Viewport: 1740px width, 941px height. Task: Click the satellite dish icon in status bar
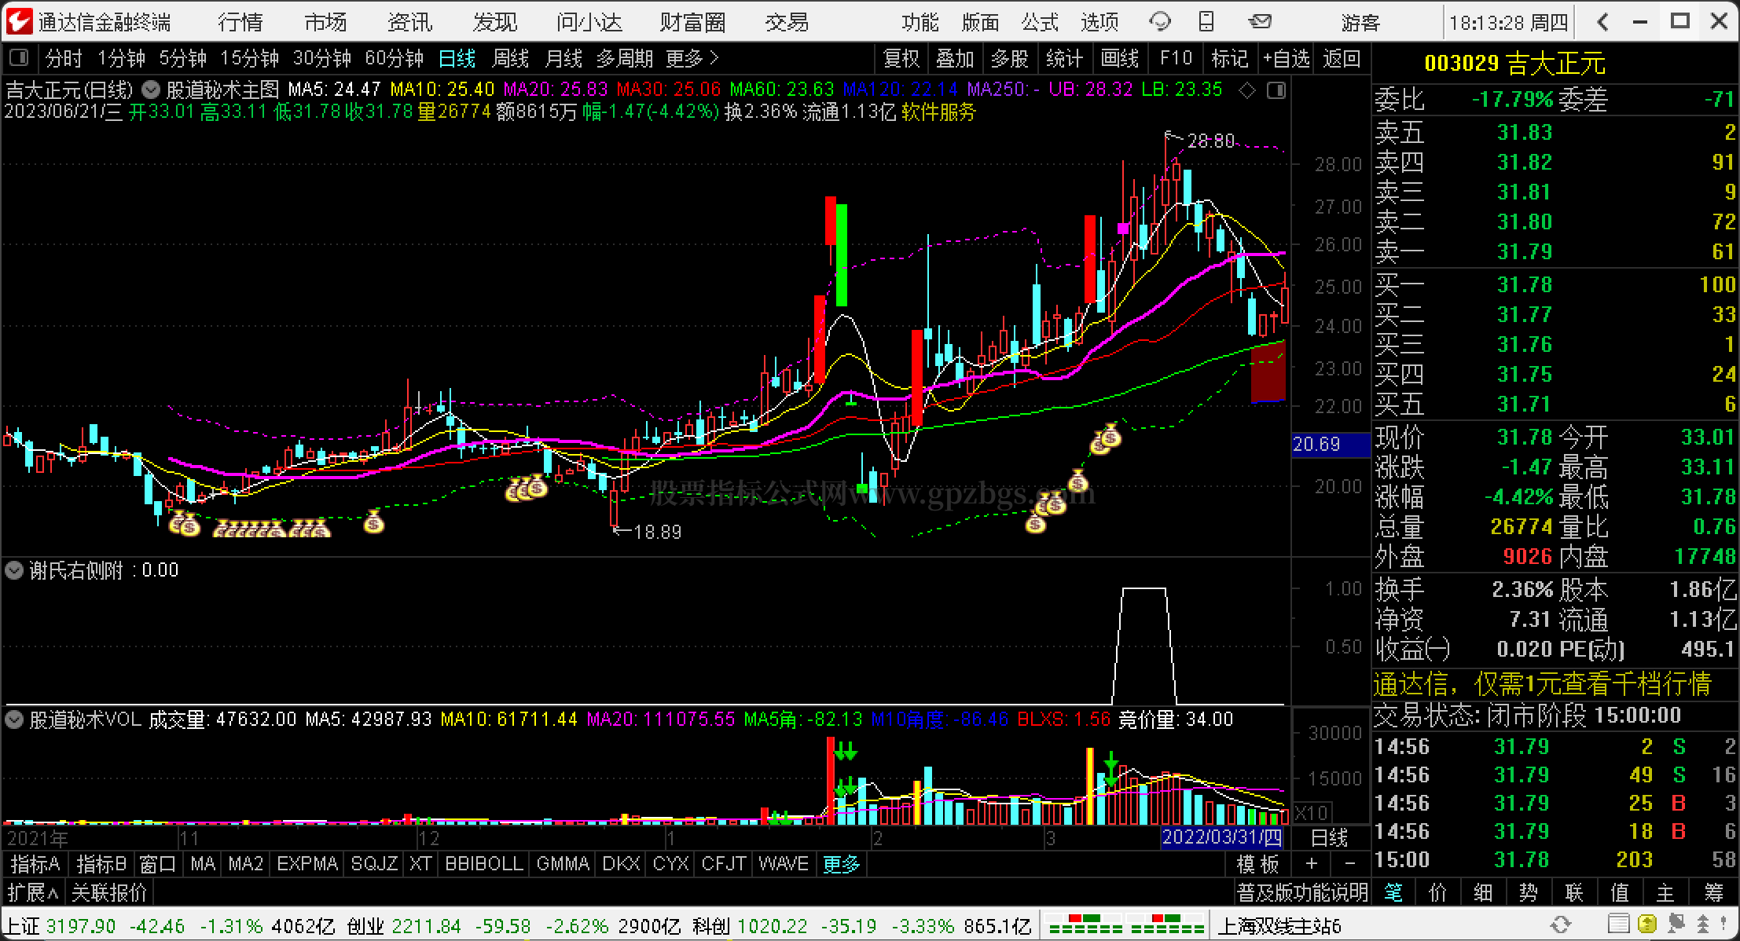point(1676,925)
